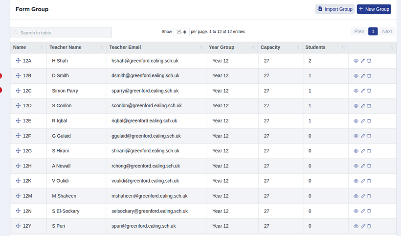The height and width of the screenshot is (236, 401).
Task: Edit the 12G form group
Action: click(x=363, y=151)
